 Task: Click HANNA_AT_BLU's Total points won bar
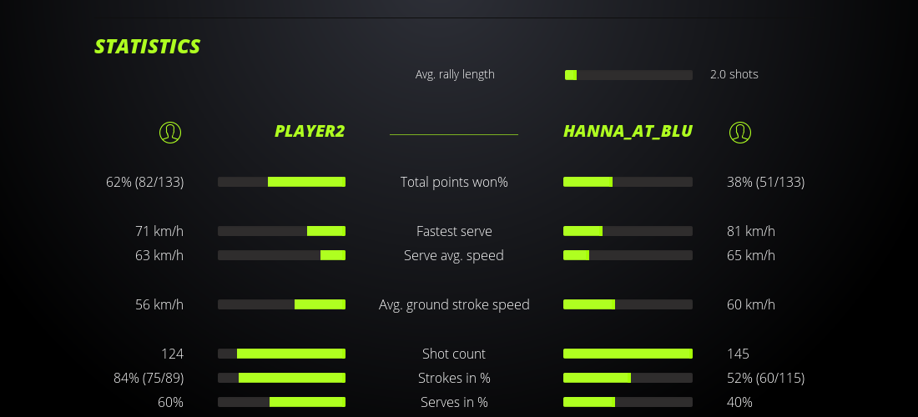pos(628,182)
